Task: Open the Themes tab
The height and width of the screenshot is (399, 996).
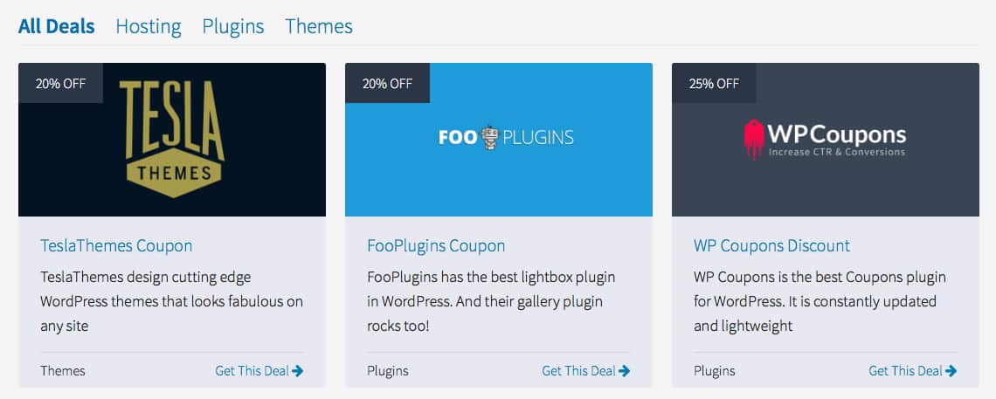Action: pos(319,26)
